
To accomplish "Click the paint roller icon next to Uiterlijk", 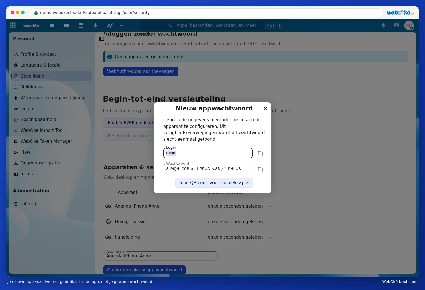I will coord(16,204).
